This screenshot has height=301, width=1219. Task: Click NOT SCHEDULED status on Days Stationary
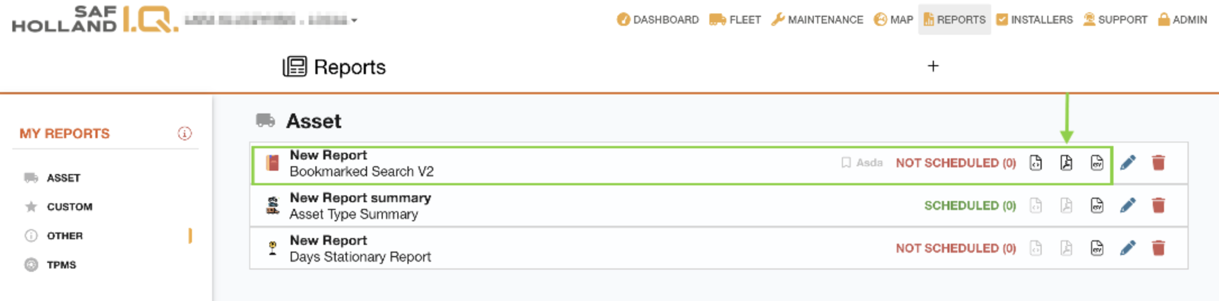pos(955,248)
